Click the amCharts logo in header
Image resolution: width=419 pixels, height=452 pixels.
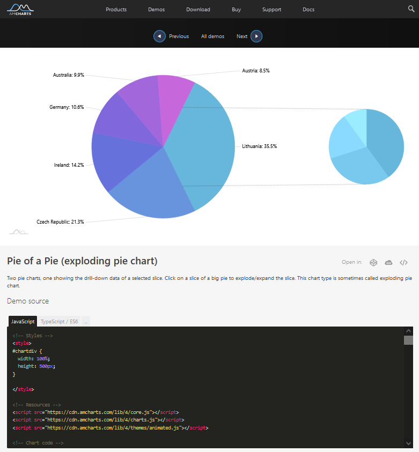point(20,9)
